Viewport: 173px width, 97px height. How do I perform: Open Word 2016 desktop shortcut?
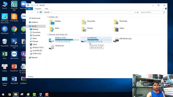point(14,80)
